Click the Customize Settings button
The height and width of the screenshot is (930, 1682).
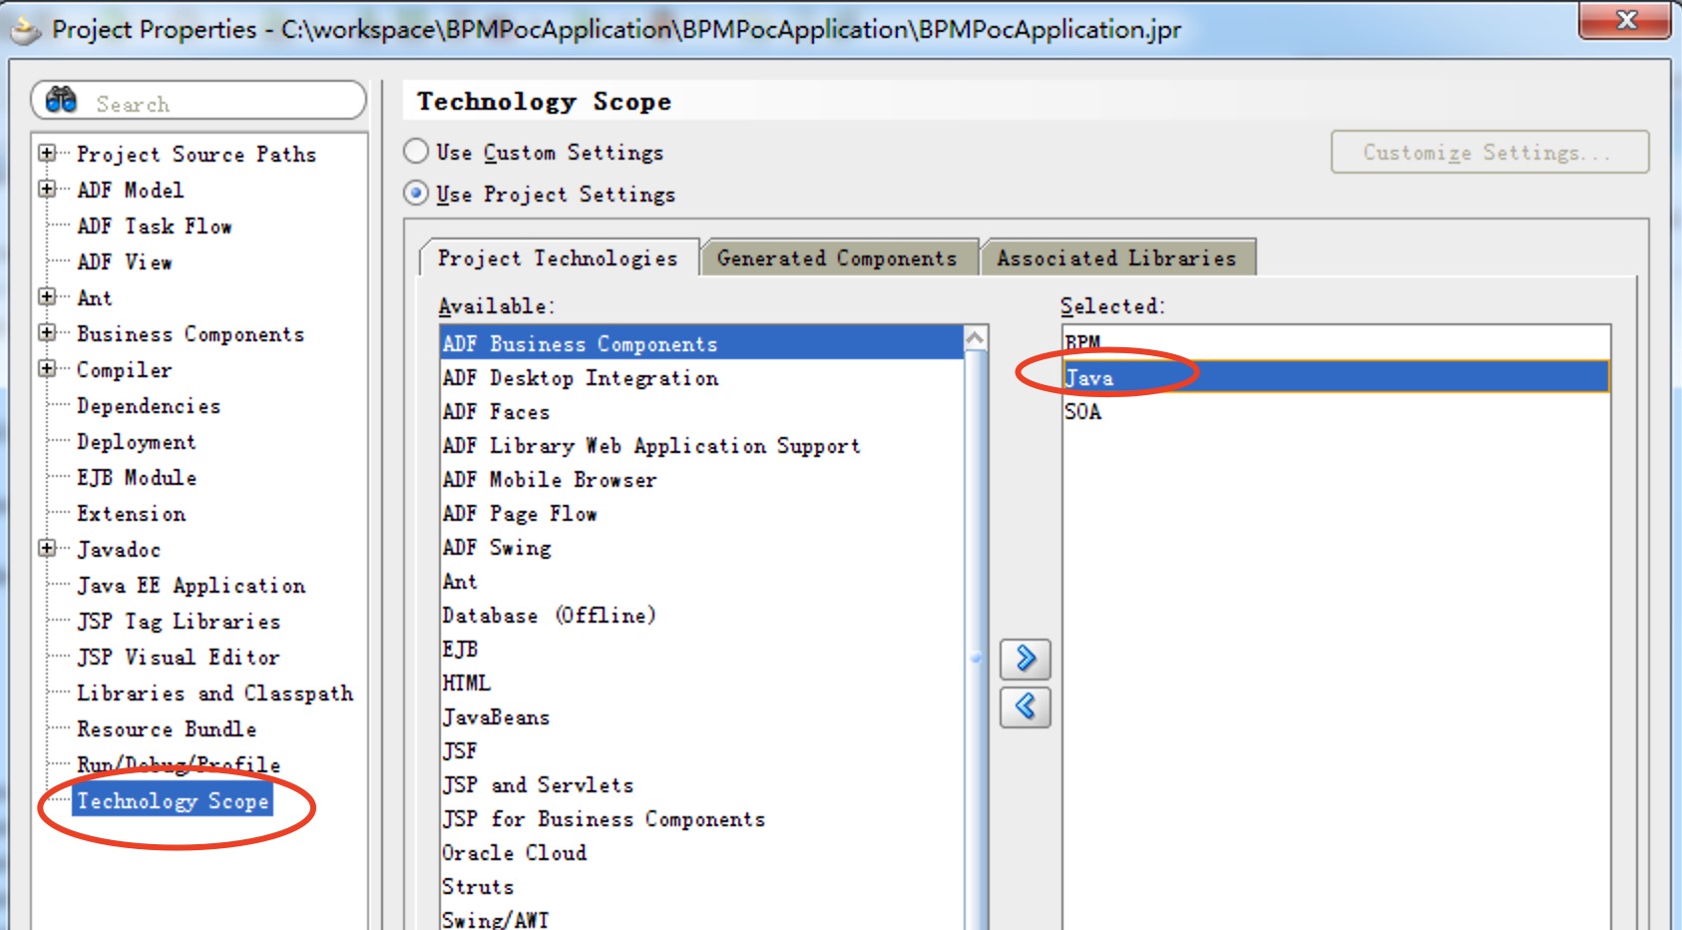click(x=1488, y=152)
